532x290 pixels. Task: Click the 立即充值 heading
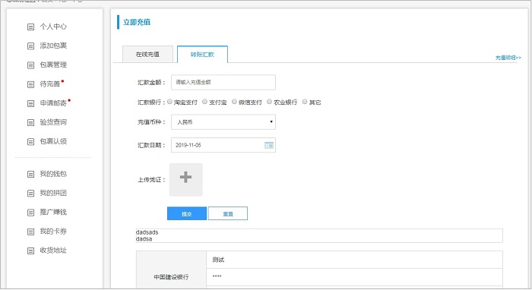tap(137, 22)
